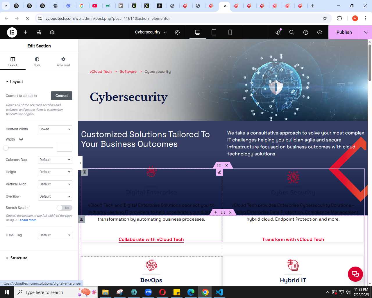Viewport: 372px width, 298px height.
Task: Open the Elementor main menu logo
Action: click(12, 32)
